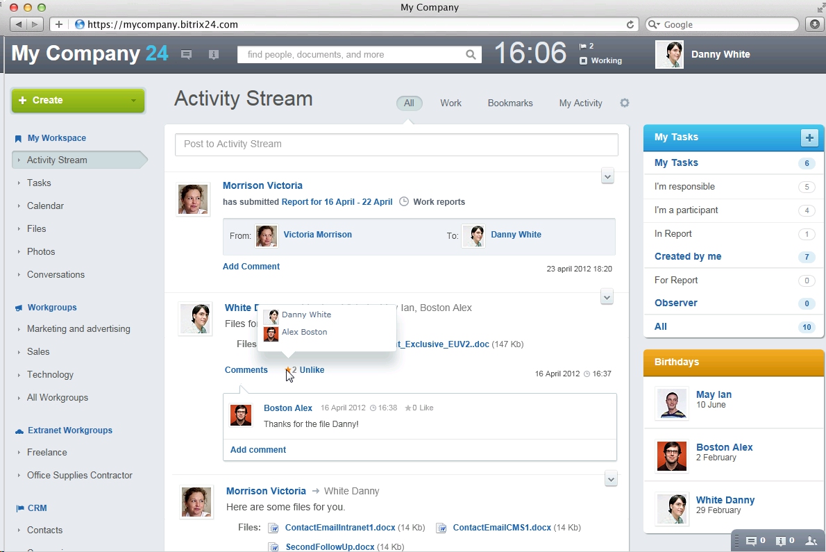This screenshot has width=826, height=552.
Task: Switch to Bookmarks filter tab
Action: (x=510, y=103)
